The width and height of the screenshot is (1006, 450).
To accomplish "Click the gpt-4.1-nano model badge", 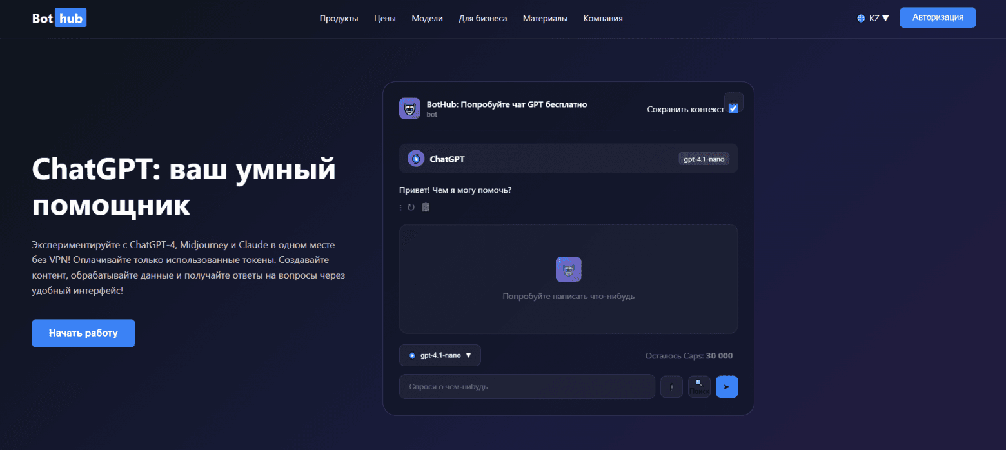I will point(704,158).
